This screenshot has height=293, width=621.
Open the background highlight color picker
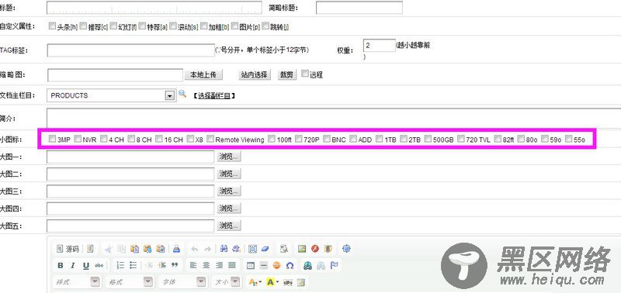pyautogui.click(x=272, y=282)
